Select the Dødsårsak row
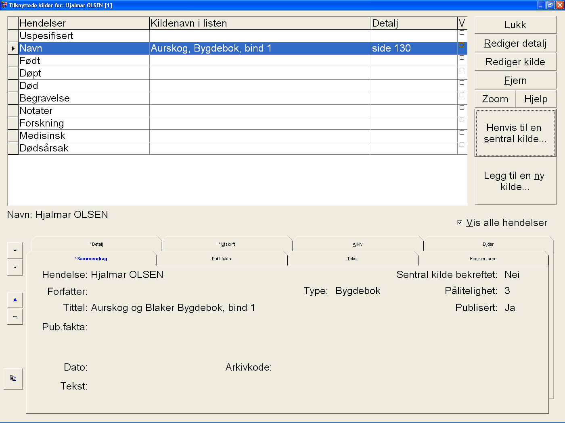565x423 pixels. click(238, 148)
